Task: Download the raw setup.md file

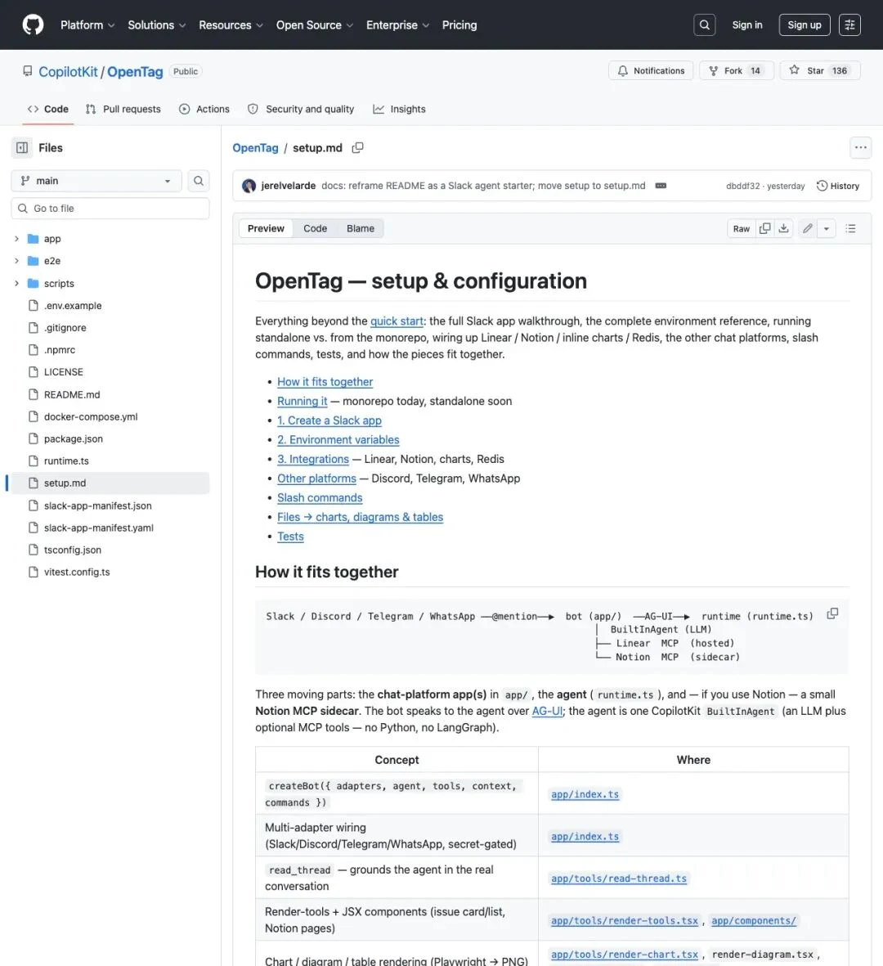Action: click(783, 228)
